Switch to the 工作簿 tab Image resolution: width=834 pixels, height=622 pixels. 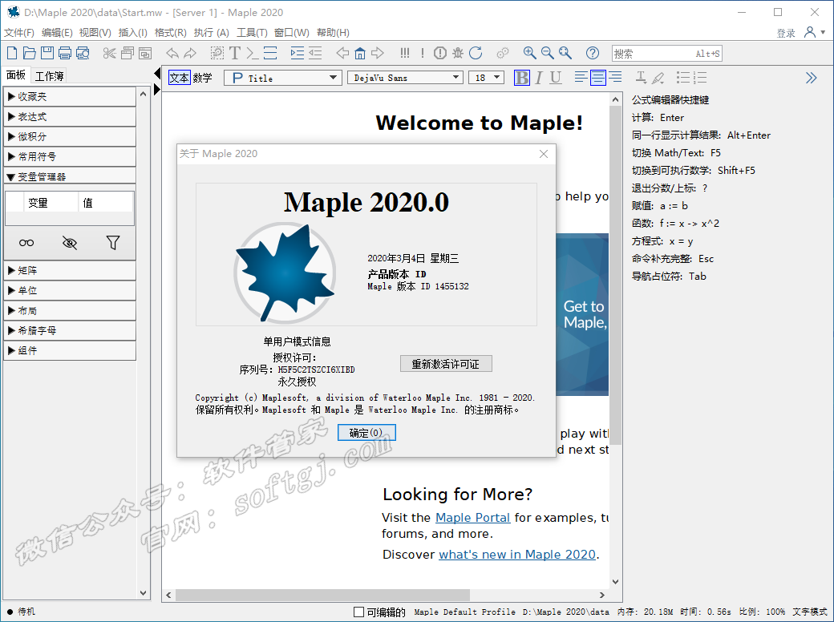pos(49,76)
